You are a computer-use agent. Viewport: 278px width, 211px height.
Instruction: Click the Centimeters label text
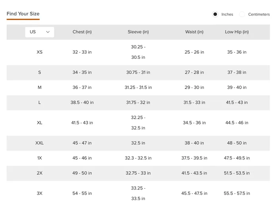tap(259, 14)
